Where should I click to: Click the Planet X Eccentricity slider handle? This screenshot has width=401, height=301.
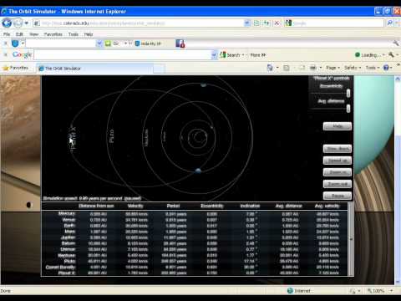(x=348, y=93)
